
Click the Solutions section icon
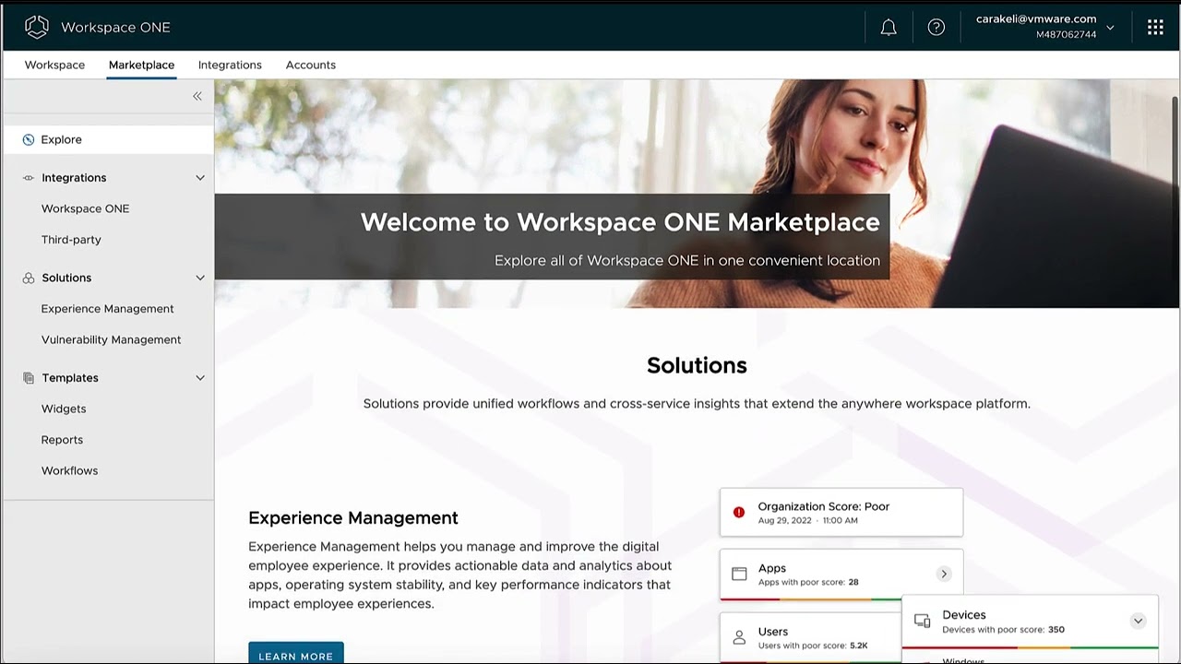(x=29, y=278)
